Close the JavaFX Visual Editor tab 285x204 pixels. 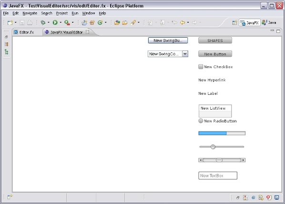87,32
